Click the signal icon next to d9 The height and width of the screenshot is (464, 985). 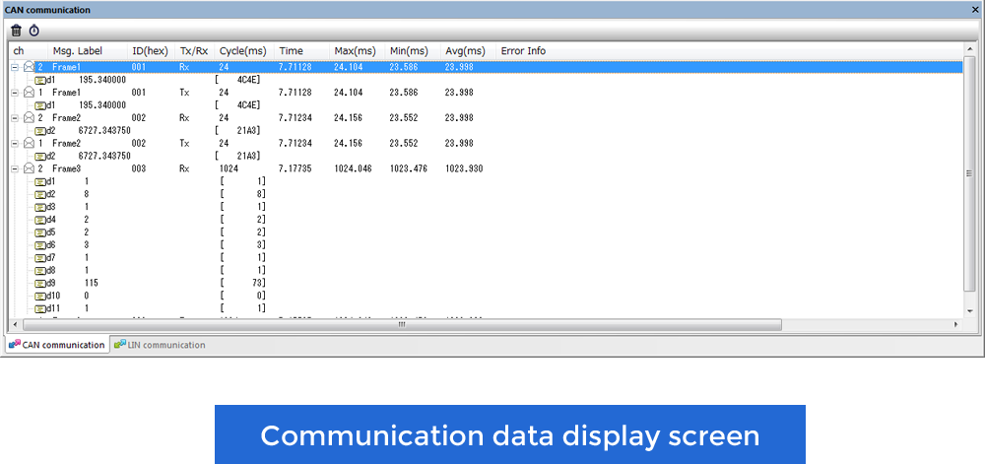[40, 283]
